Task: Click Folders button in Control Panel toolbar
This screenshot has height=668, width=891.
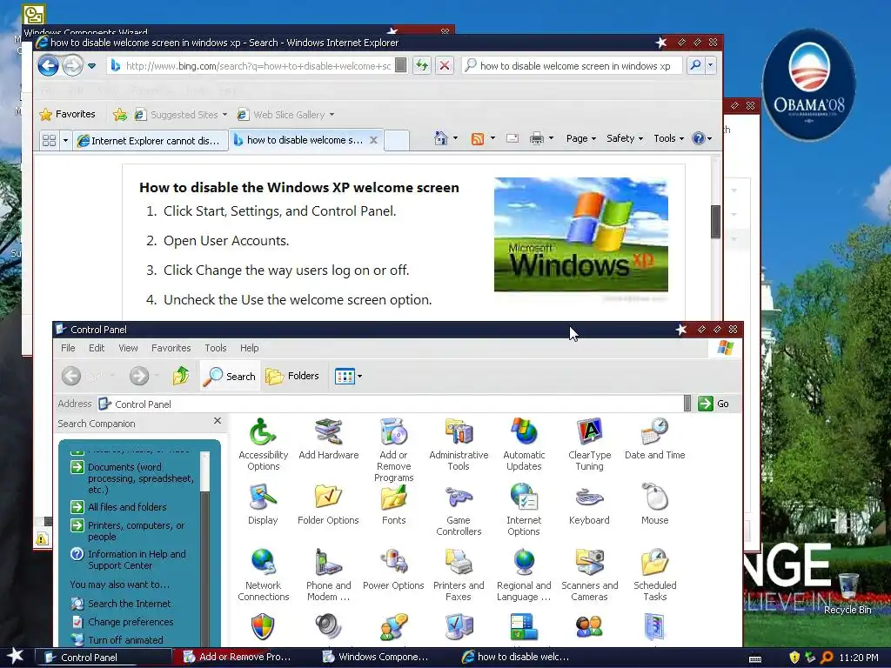Action: tap(292, 376)
